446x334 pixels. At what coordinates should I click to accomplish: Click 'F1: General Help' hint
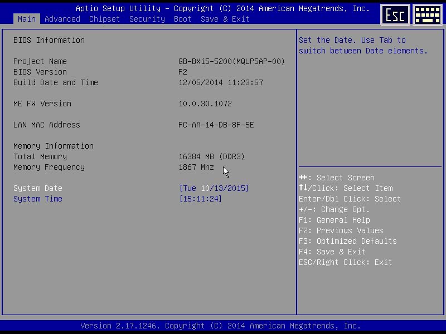334,220
